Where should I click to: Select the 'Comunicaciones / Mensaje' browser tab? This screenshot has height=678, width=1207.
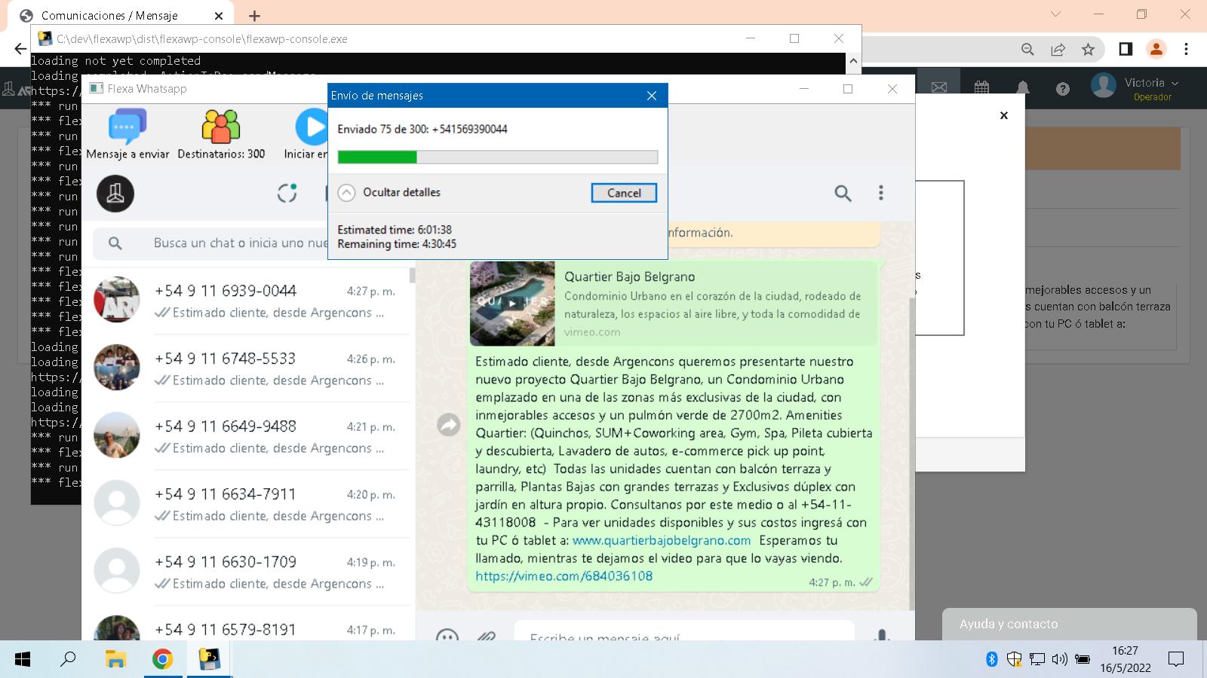pyautogui.click(x=121, y=16)
